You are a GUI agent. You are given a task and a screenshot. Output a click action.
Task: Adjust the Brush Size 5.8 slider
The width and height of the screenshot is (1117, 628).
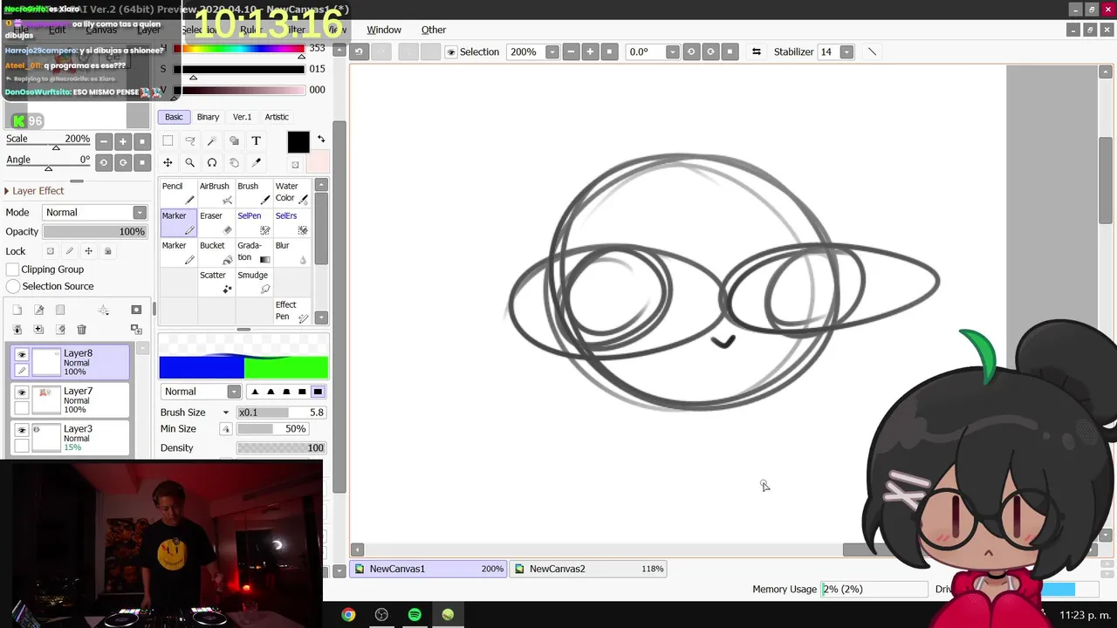[281, 413]
